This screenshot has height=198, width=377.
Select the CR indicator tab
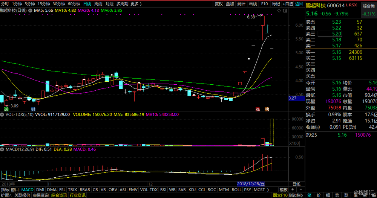pos(95,190)
